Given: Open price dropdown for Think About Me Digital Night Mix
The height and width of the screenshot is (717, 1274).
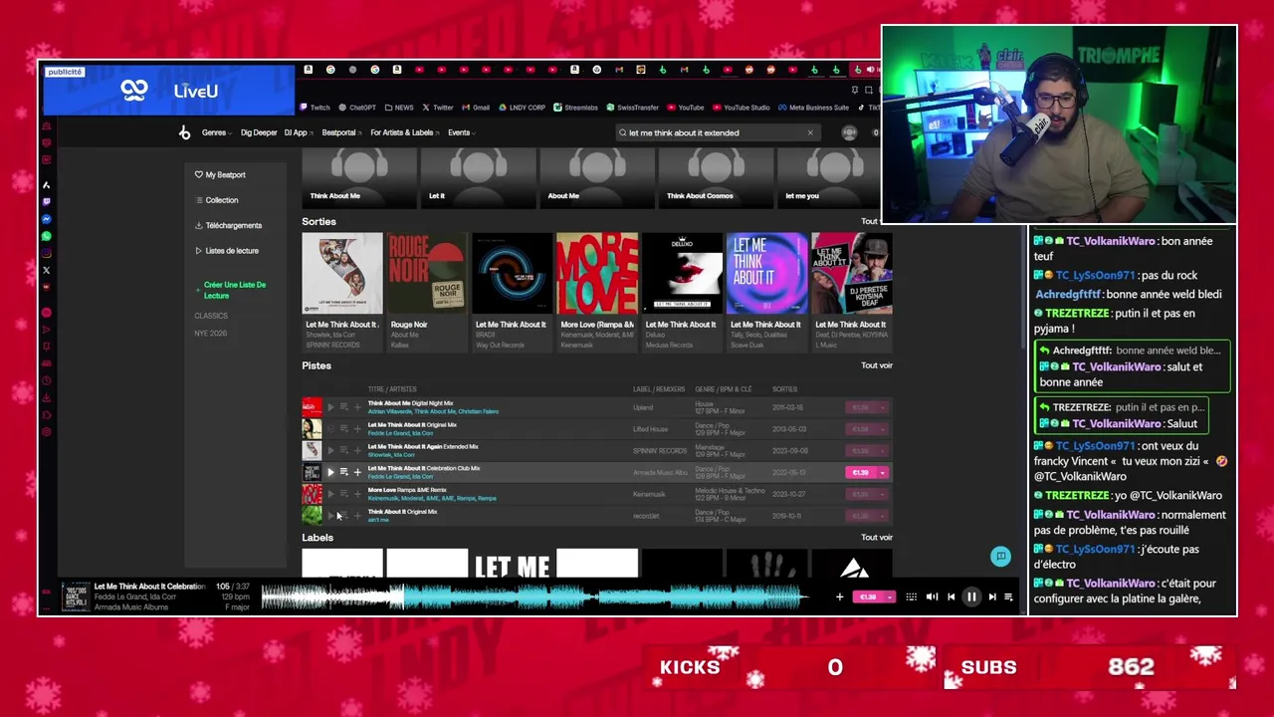Looking at the screenshot, I should pyautogui.click(x=882, y=407).
